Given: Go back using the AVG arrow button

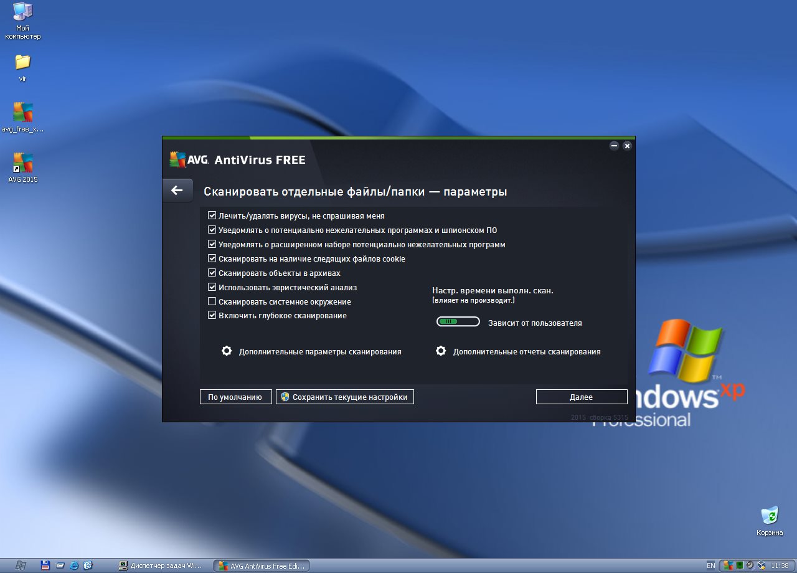Looking at the screenshot, I should [x=177, y=191].
